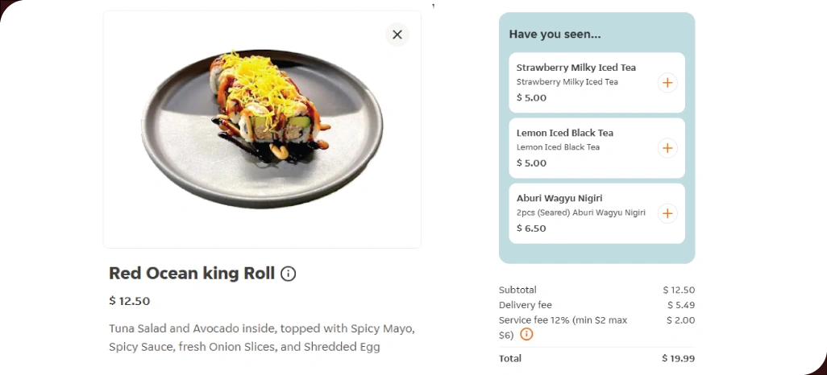Close the Red Ocean king Roll detail view

pos(397,35)
